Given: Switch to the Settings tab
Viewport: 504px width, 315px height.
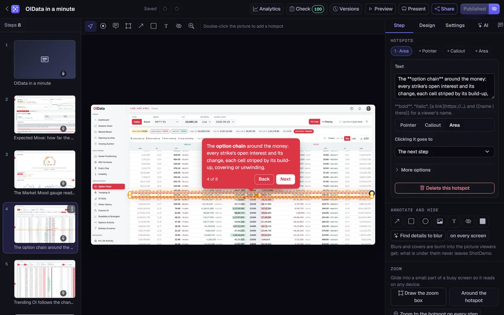Looking at the screenshot, I should click(x=455, y=25).
